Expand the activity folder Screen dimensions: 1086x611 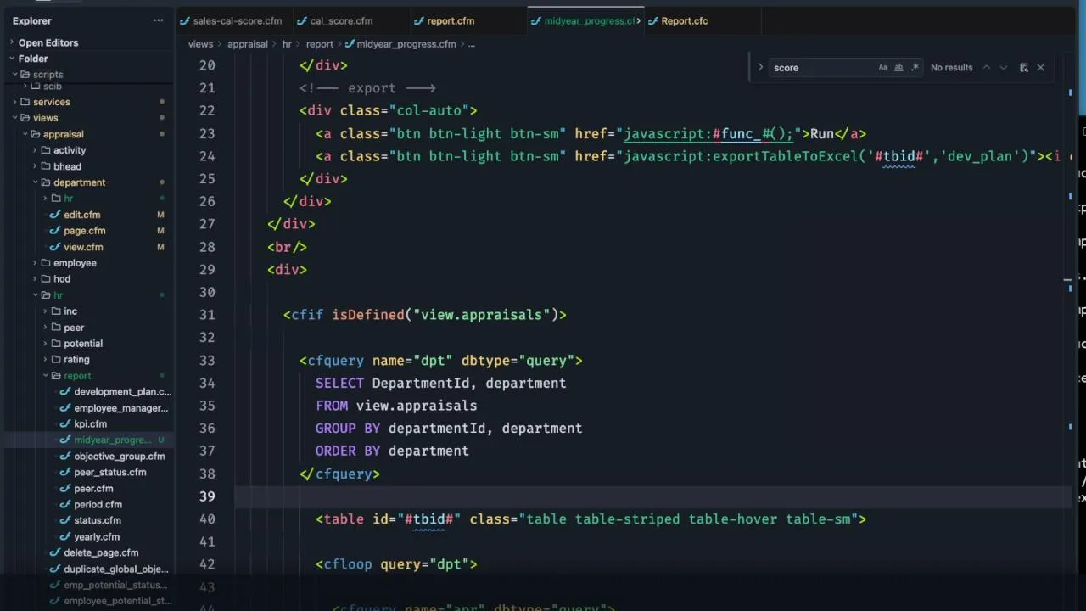point(69,150)
